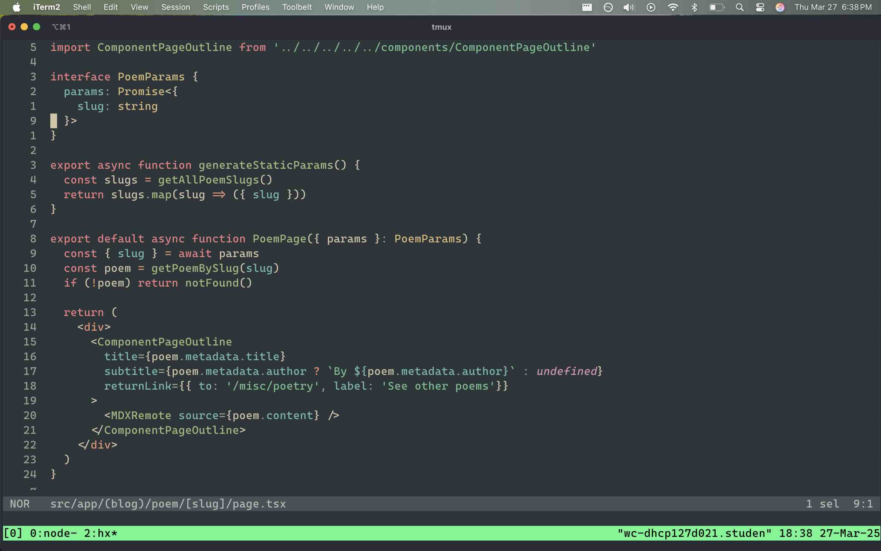Click 'await' keyword on line 9
Viewport: 881px width, 551px height.
(x=195, y=253)
